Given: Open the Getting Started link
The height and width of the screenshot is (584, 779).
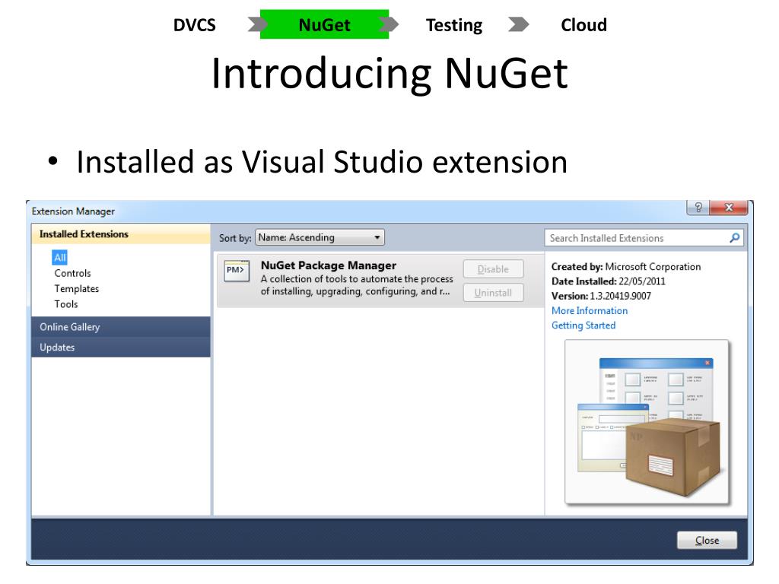Looking at the screenshot, I should point(583,325).
